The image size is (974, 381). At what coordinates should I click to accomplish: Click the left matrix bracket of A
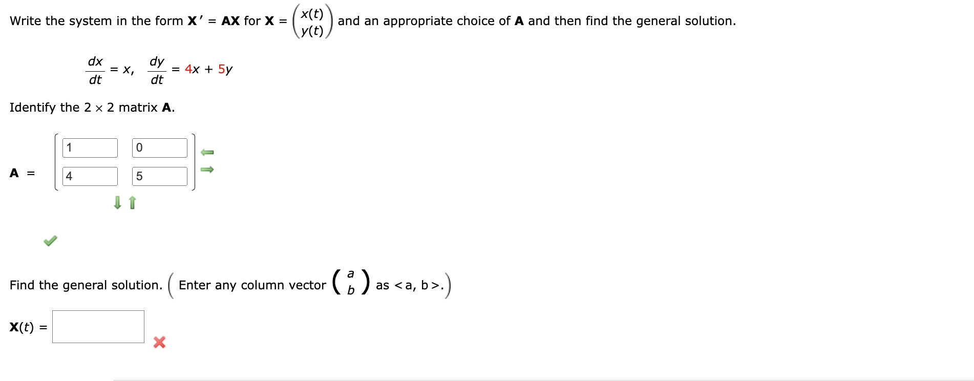55,161
